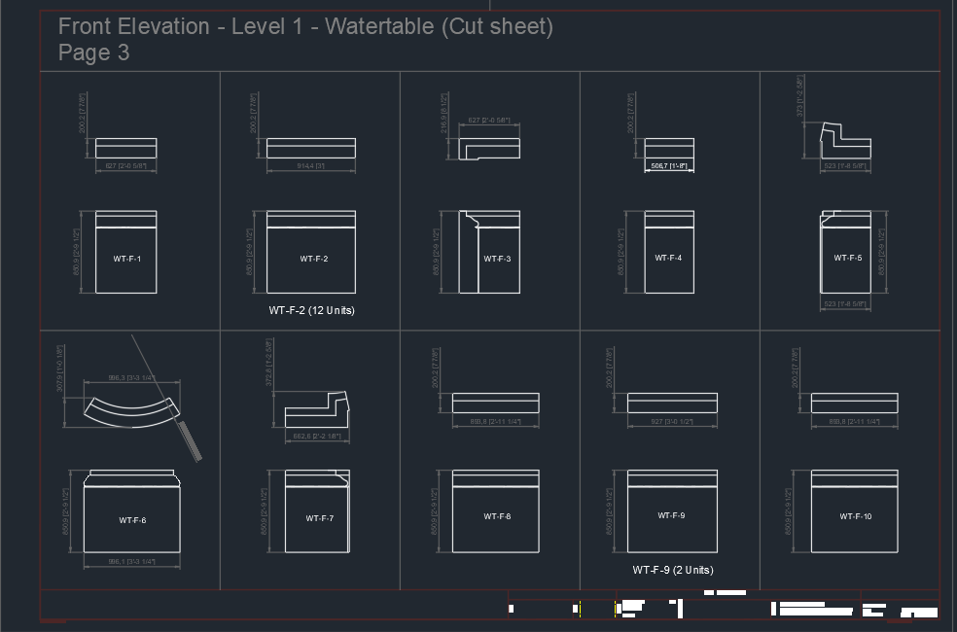Pick the 996.3 [3'-3 1/4"] dimension
The image size is (957, 632).
point(131,378)
